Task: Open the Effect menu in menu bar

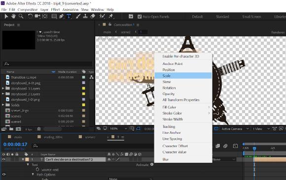Action: click(55, 10)
